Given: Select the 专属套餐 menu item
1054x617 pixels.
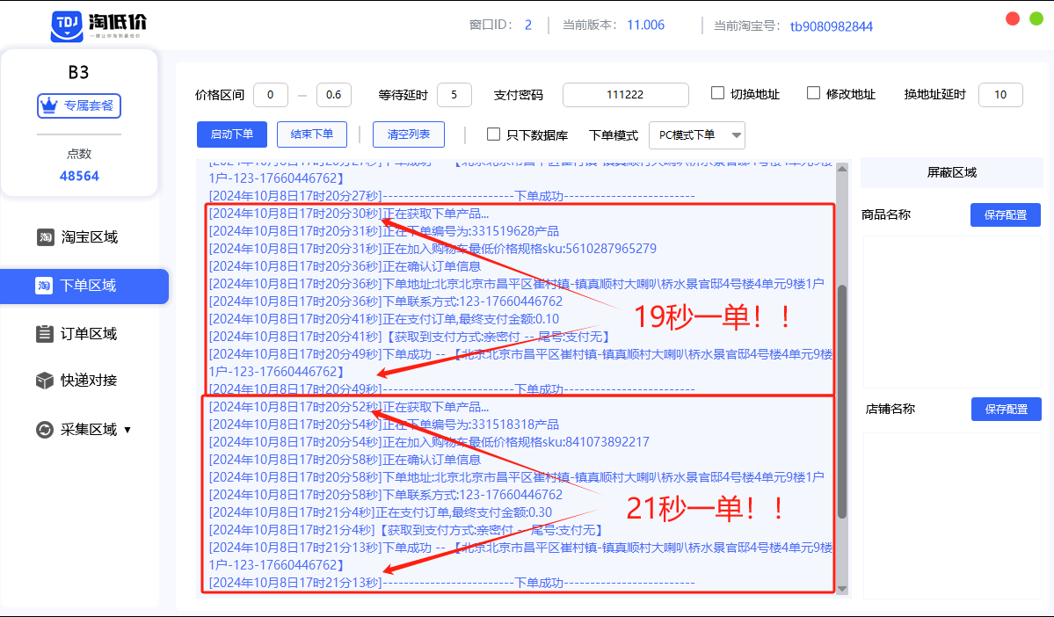Looking at the screenshot, I should coord(78,105).
